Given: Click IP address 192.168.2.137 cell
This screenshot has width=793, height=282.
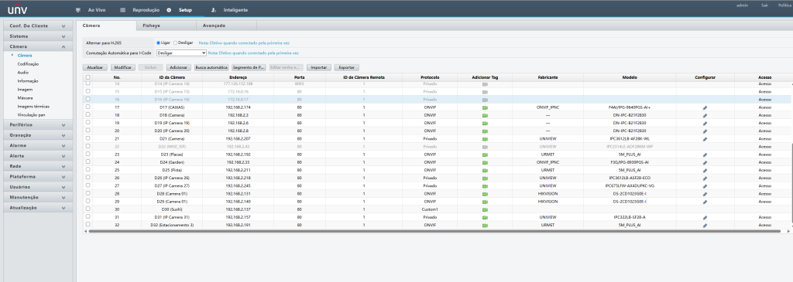Looking at the screenshot, I should [238, 209].
